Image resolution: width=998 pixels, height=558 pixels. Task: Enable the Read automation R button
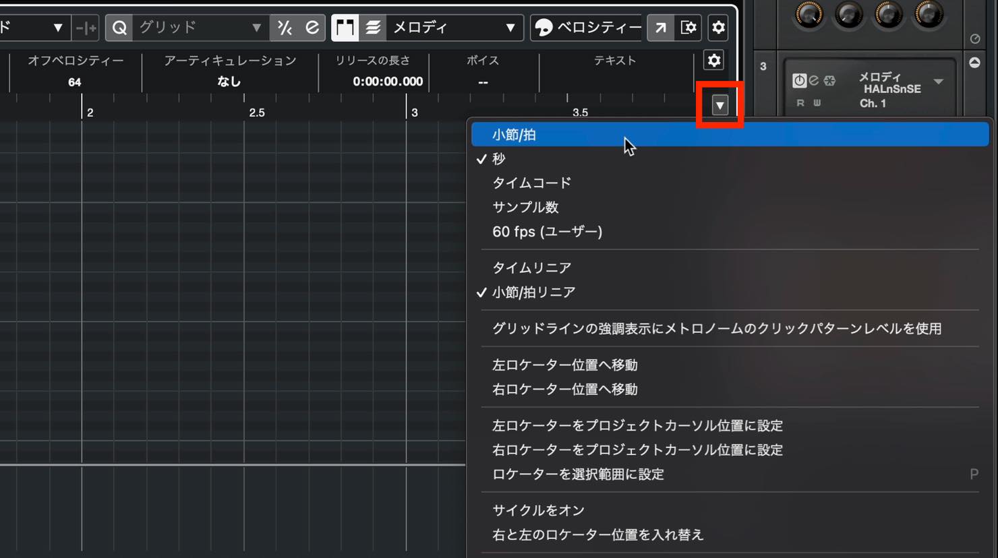pyautogui.click(x=800, y=103)
